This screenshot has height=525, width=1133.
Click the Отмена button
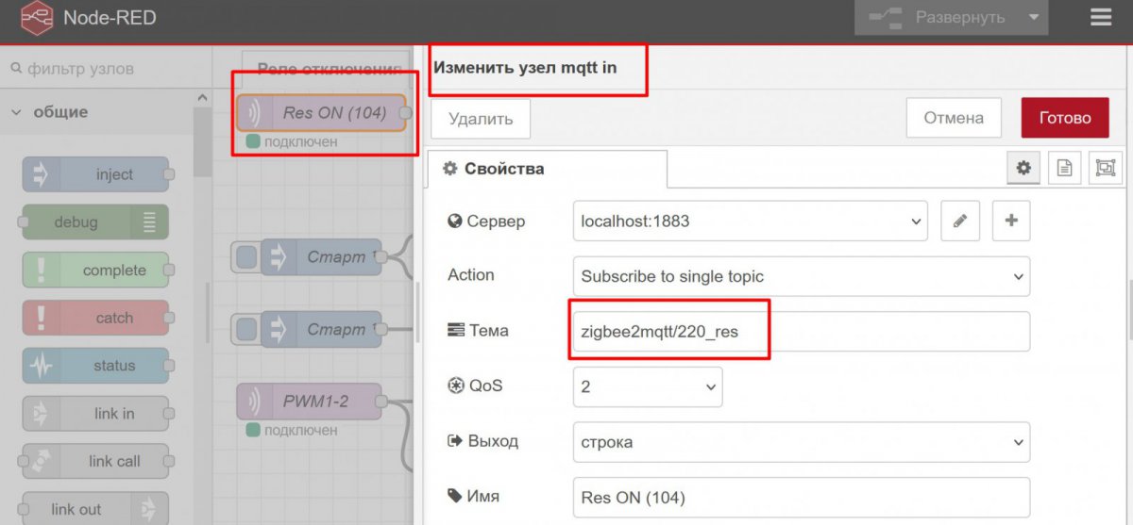point(953,118)
